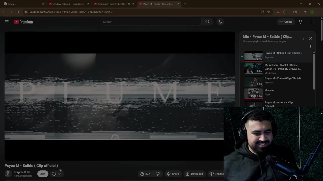The width and height of the screenshot is (323, 181).
Task: Click 'Psyco M - Autopsy [Clip Officiel]' title
Action: click(279, 104)
